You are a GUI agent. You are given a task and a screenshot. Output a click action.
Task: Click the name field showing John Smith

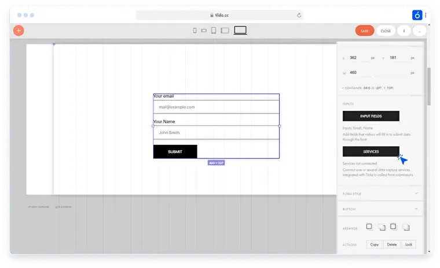coord(216,132)
